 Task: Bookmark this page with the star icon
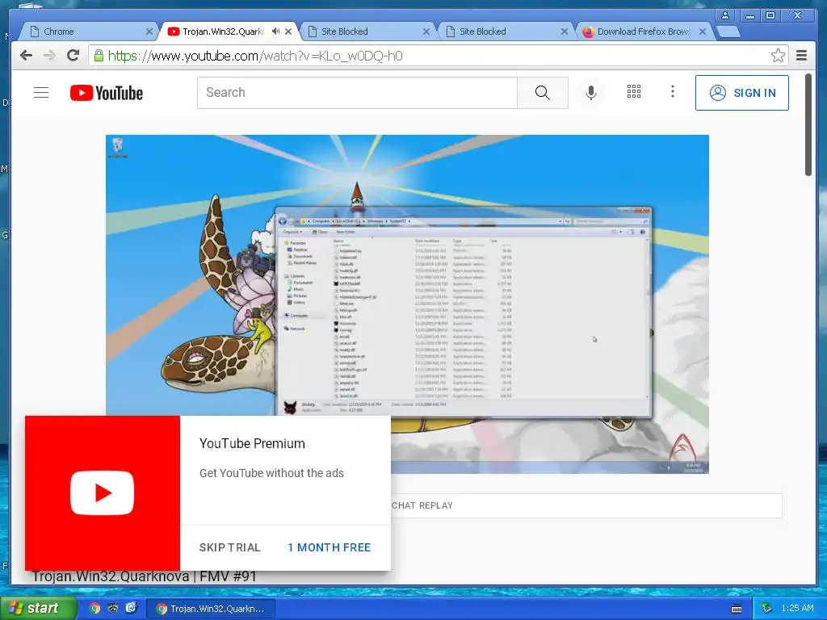click(778, 56)
